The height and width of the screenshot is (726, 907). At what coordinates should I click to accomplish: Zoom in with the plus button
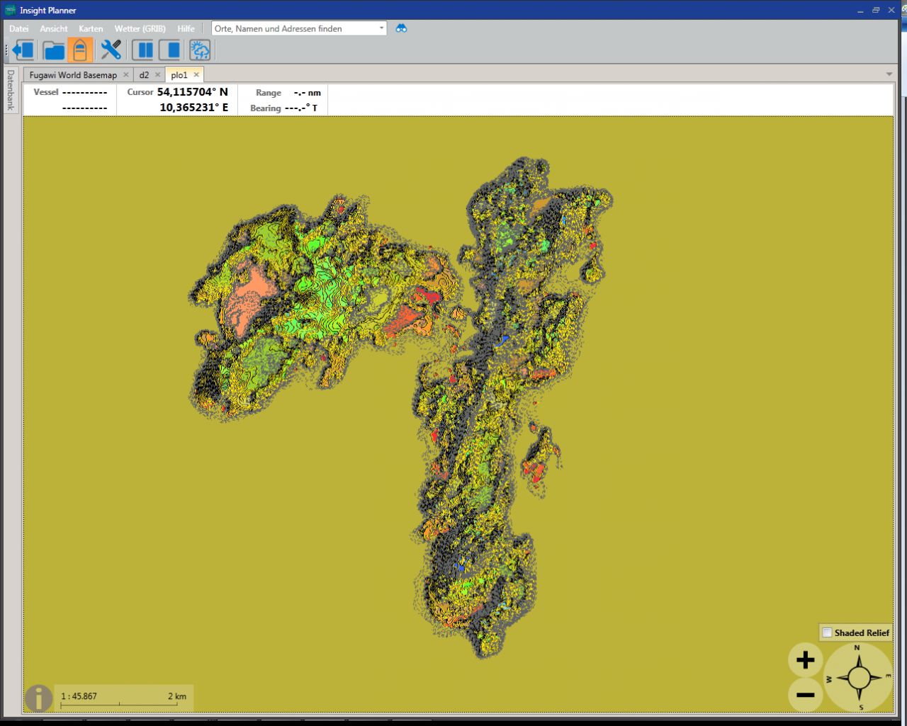(805, 660)
